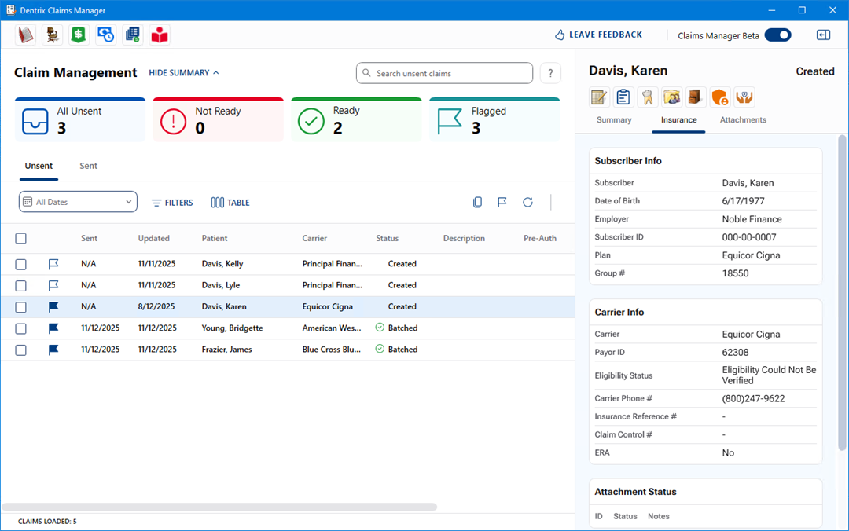Open the Attachments tab
This screenshot has width=849, height=531.
point(743,120)
